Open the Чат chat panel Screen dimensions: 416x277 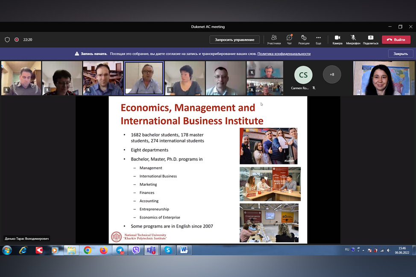click(289, 40)
